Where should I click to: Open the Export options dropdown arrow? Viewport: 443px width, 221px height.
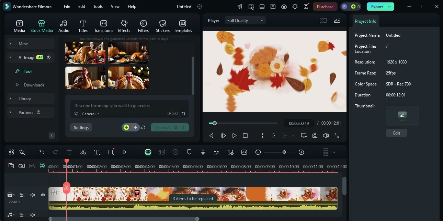tap(389, 7)
